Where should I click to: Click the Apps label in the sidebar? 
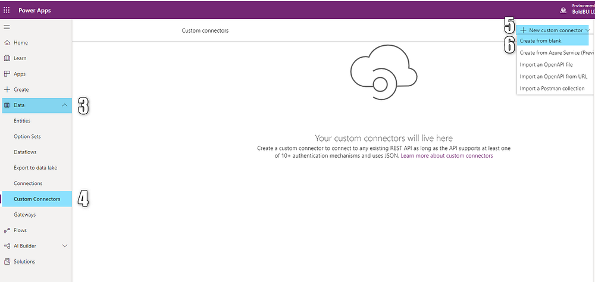click(x=20, y=74)
